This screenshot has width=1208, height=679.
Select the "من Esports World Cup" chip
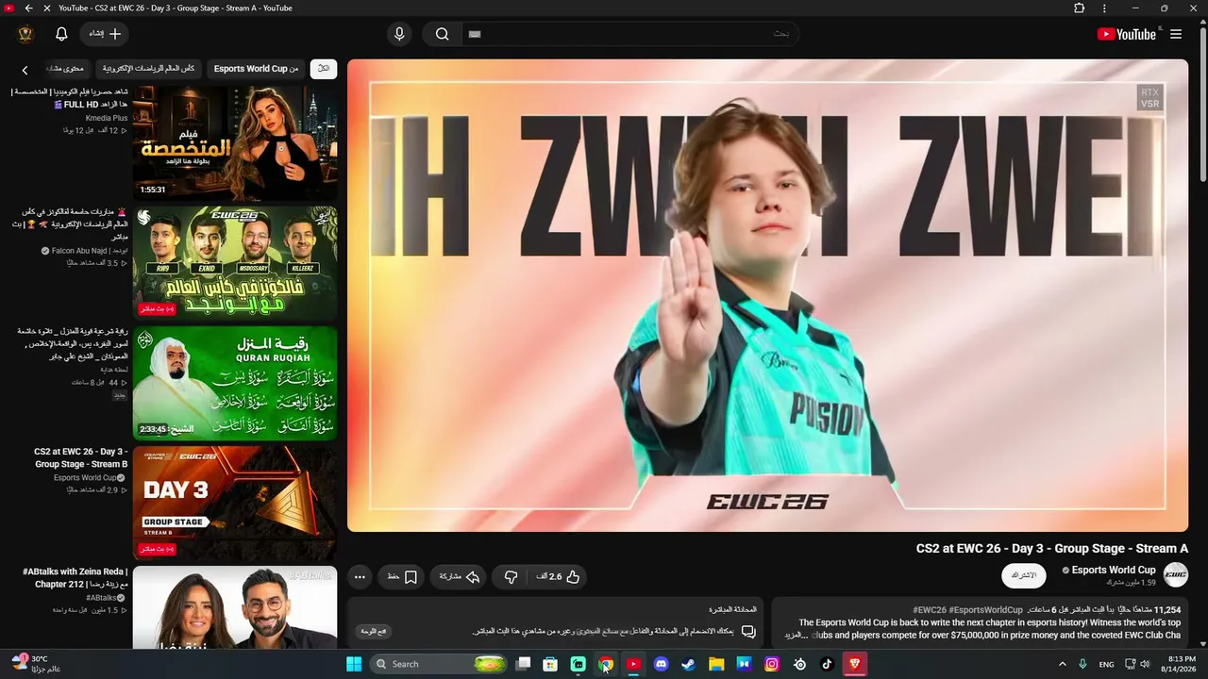256,69
